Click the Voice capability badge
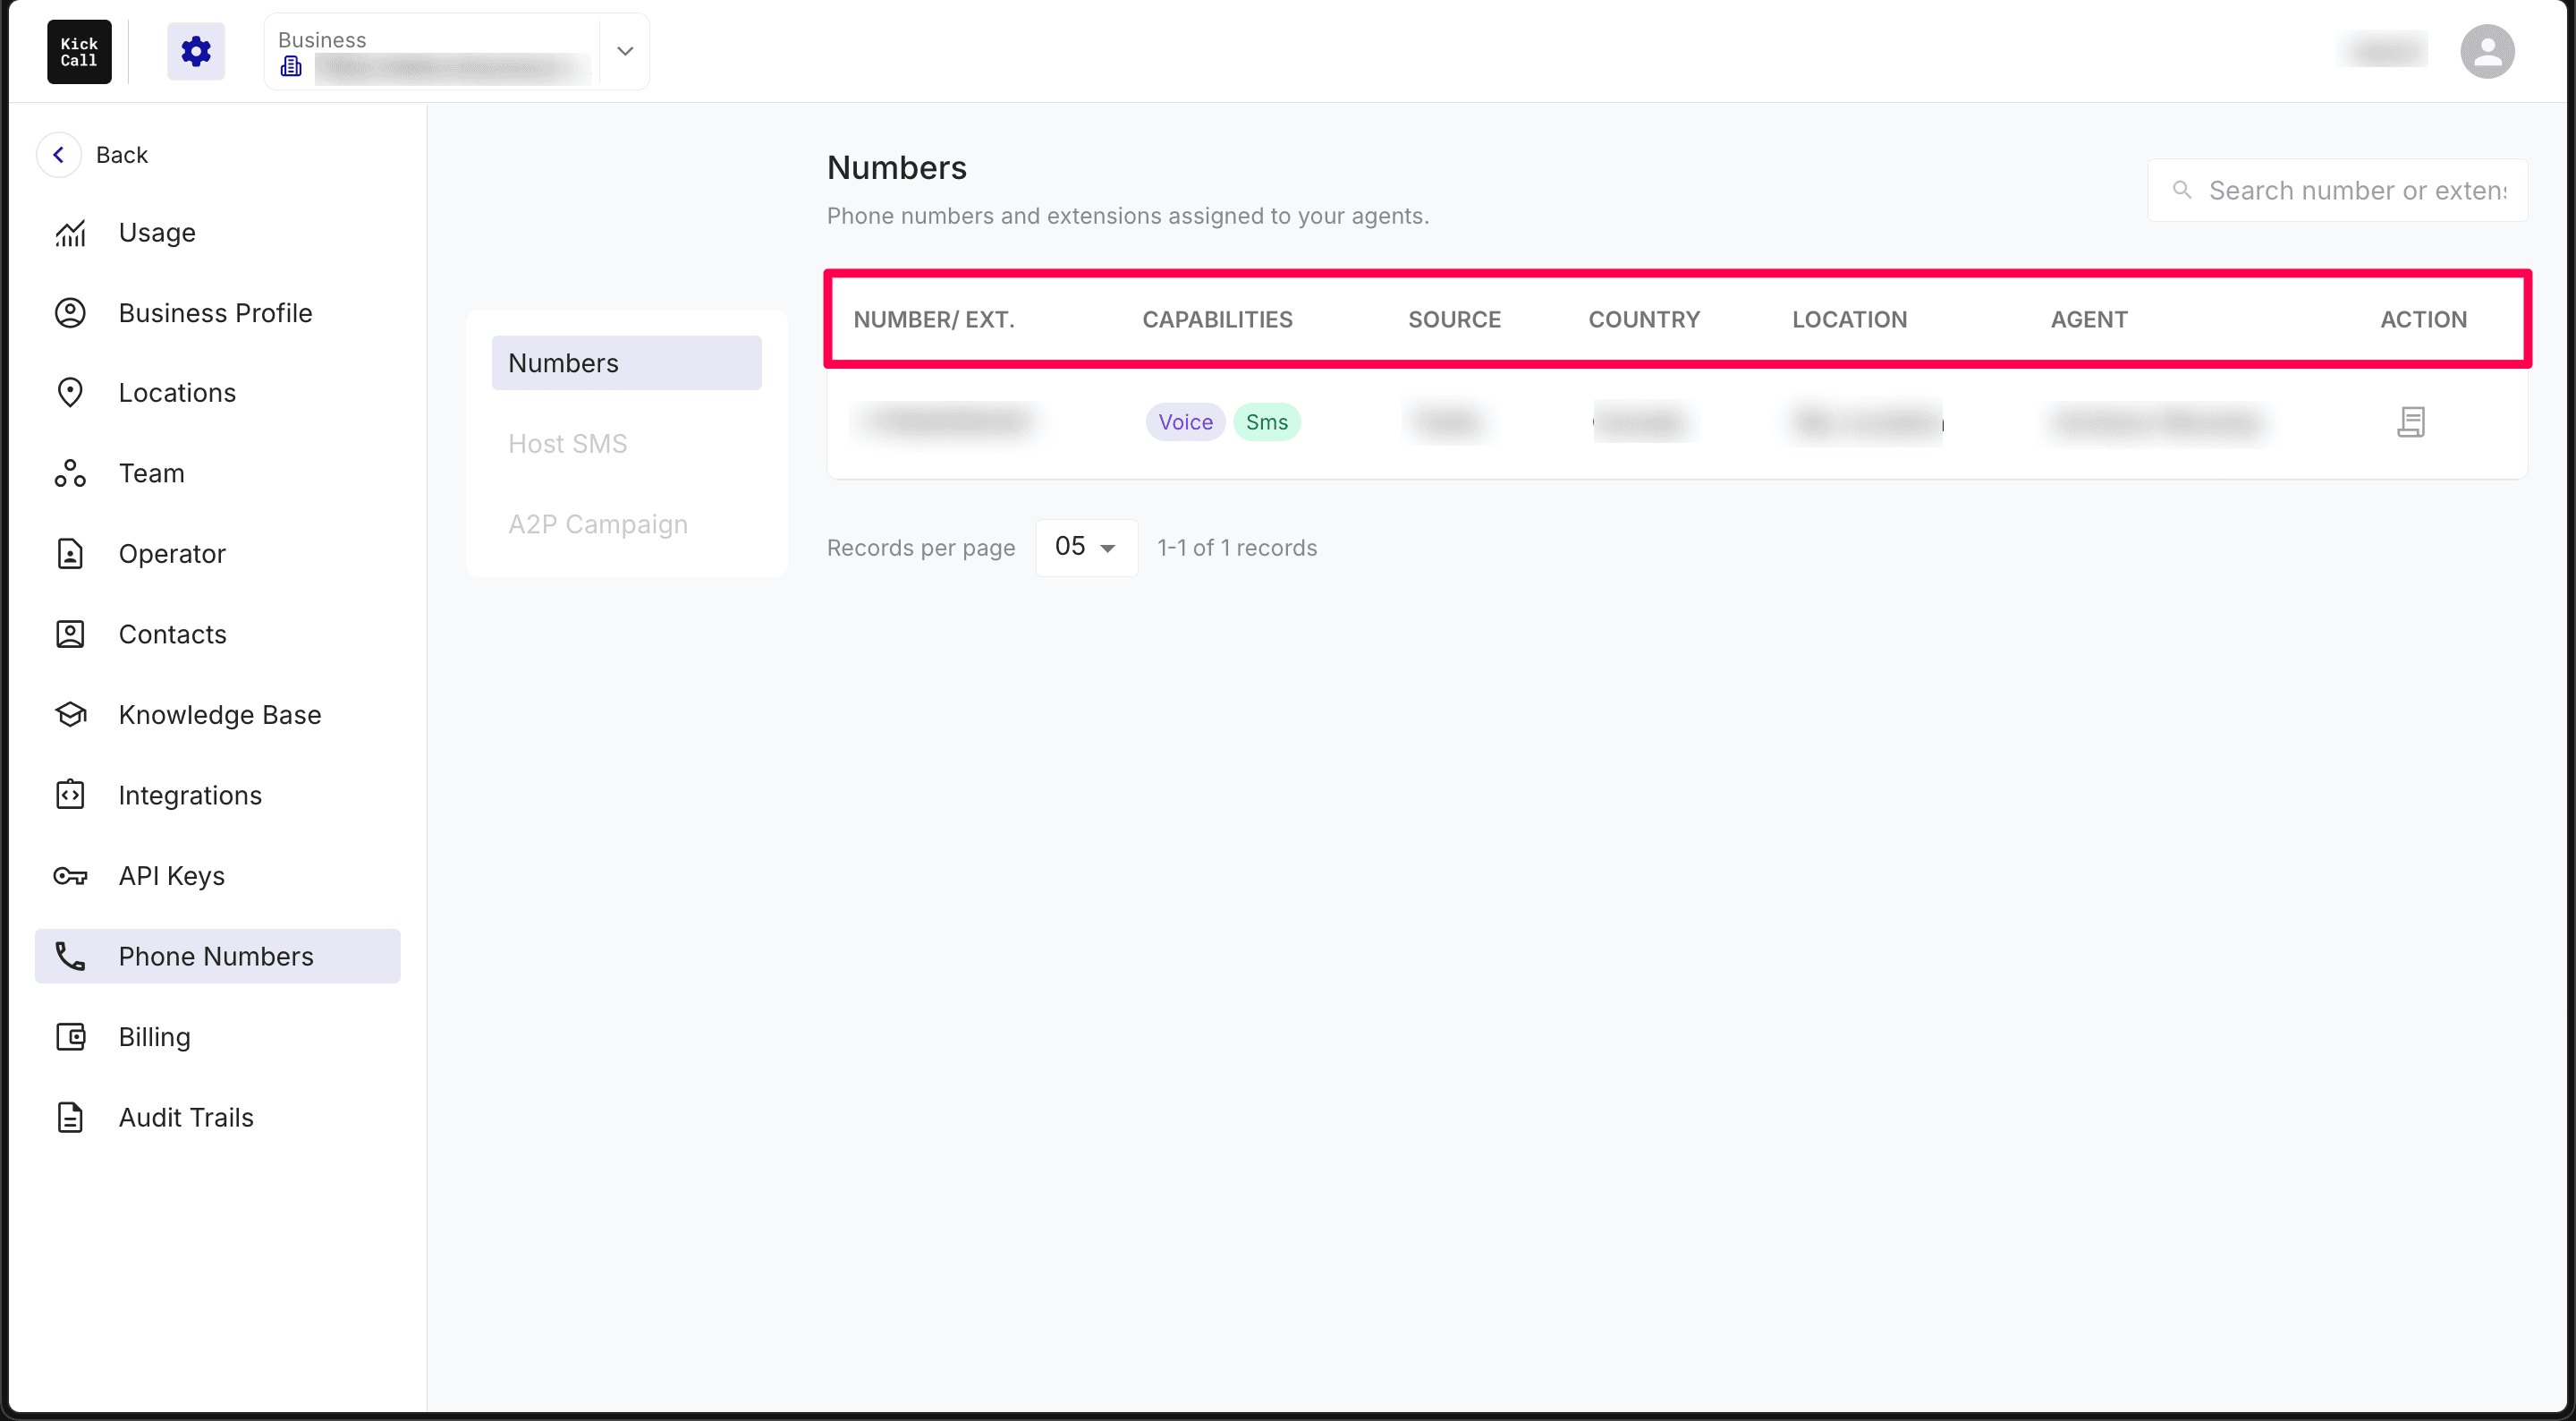This screenshot has height=1421, width=2576. pos(1185,421)
